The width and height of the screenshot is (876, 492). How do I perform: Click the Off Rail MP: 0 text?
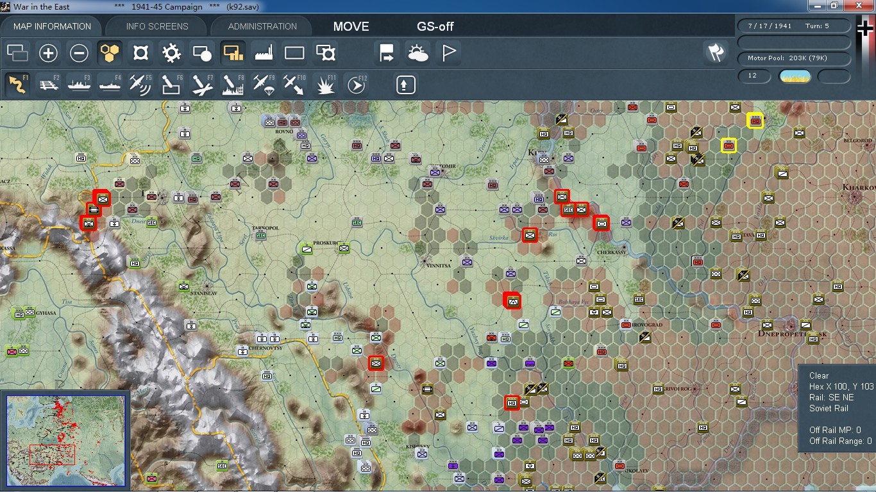point(835,430)
